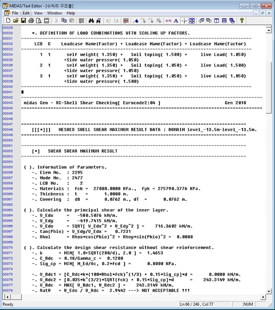Screen dimensions: 275x310
Task: Click the horizontal scrollbar right arrow
Action: pos(263,298)
